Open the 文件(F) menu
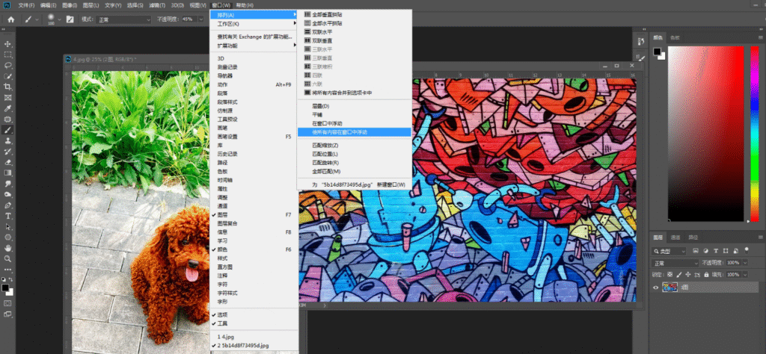Image resolution: width=766 pixels, height=354 pixels. point(26,5)
